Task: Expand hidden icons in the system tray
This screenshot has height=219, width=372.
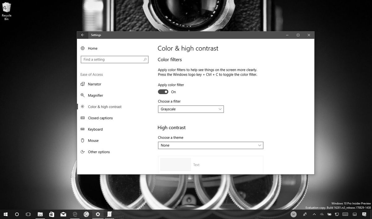Action: tap(314, 214)
